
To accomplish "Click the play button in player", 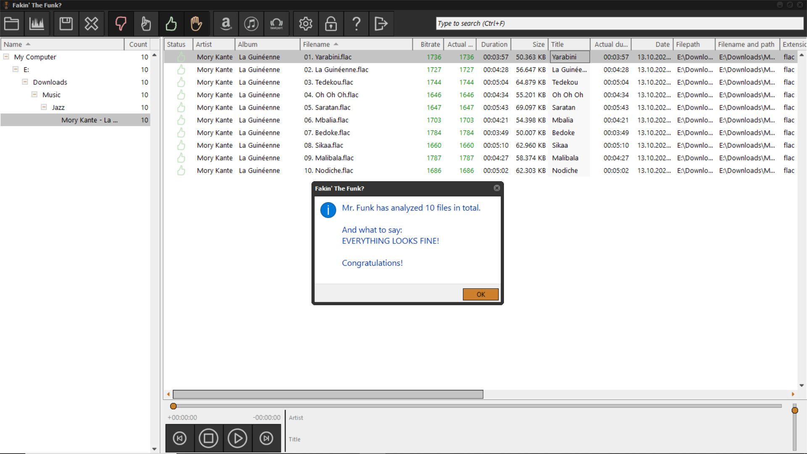I will click(237, 438).
